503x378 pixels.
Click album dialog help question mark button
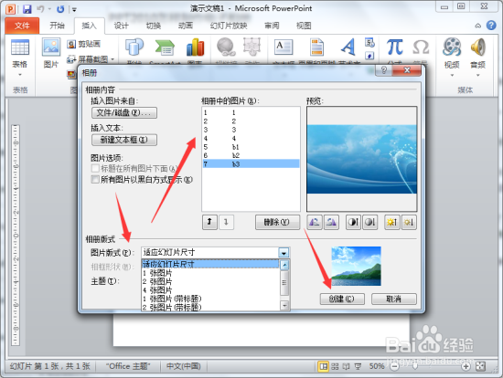[x=384, y=70]
